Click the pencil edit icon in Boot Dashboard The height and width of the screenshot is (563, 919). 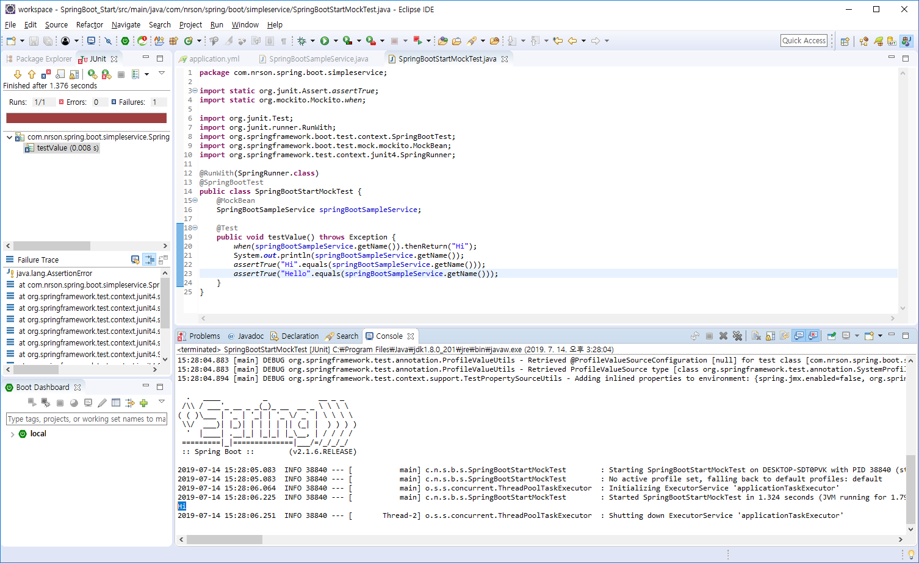pyautogui.click(x=102, y=403)
